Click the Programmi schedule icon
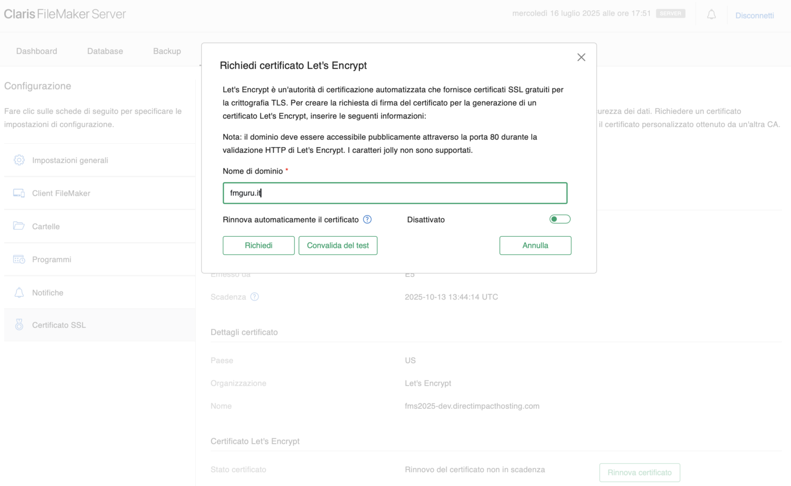The height and width of the screenshot is (486, 791). 19,259
